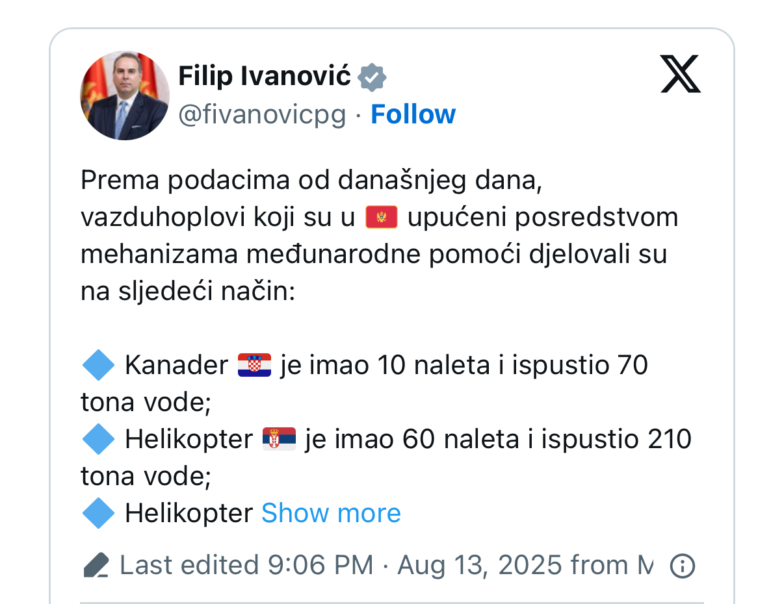Viewport: 784px width, 604px height.
Task: Click the info circle icon
Action: pyautogui.click(x=682, y=566)
